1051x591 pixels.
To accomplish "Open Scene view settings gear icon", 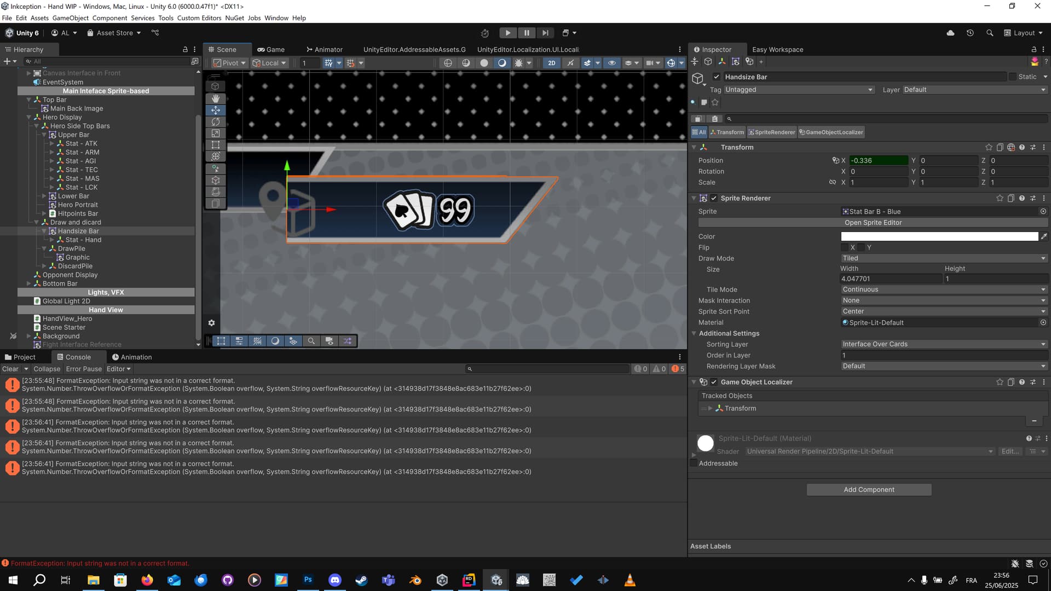I will point(211,323).
